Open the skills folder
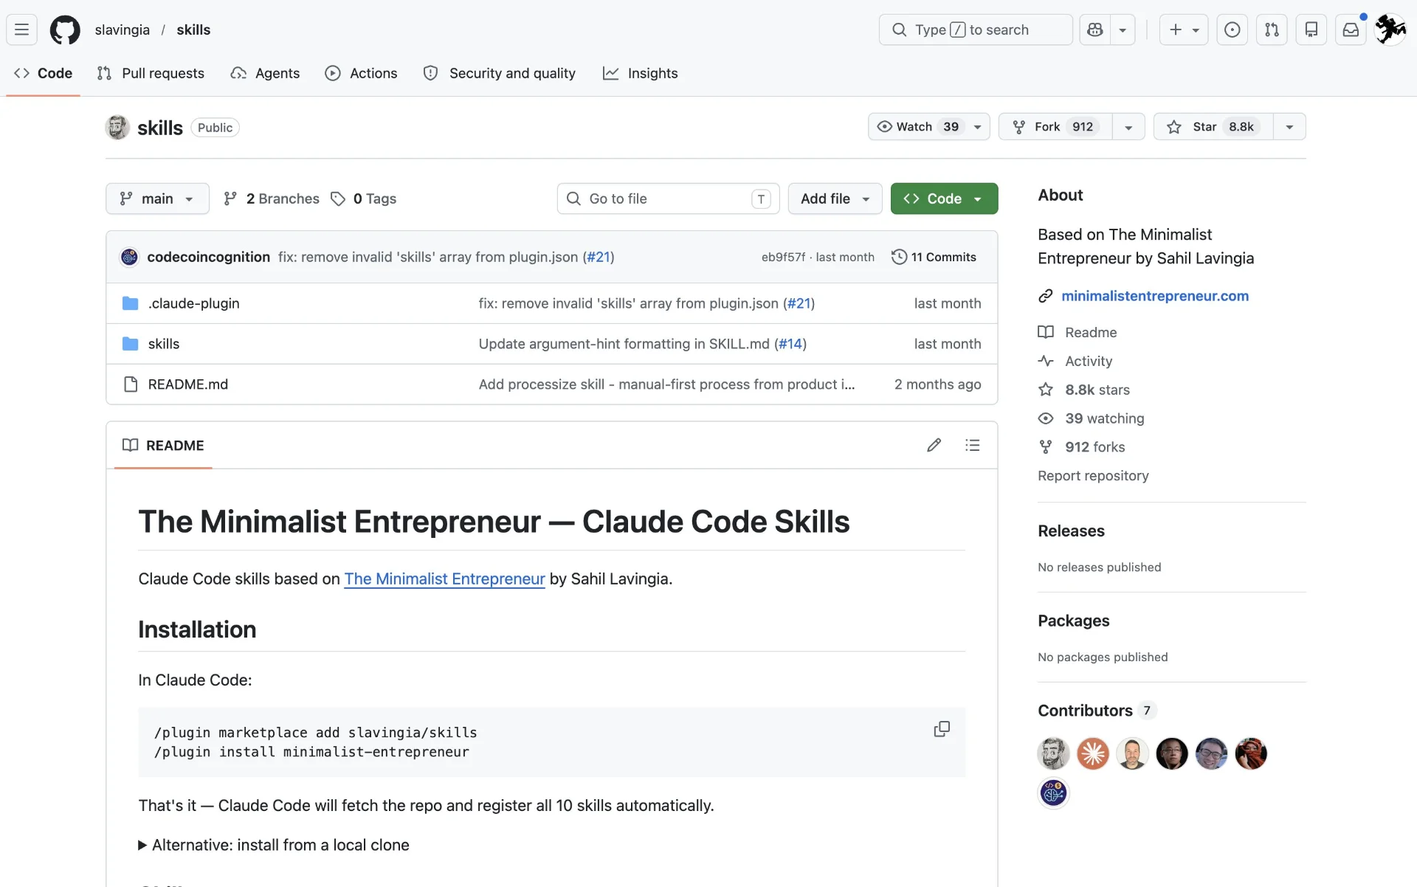Screen dimensions: 1417x887 point(164,344)
